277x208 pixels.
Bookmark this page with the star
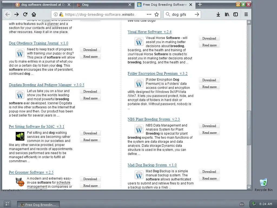[157, 14]
